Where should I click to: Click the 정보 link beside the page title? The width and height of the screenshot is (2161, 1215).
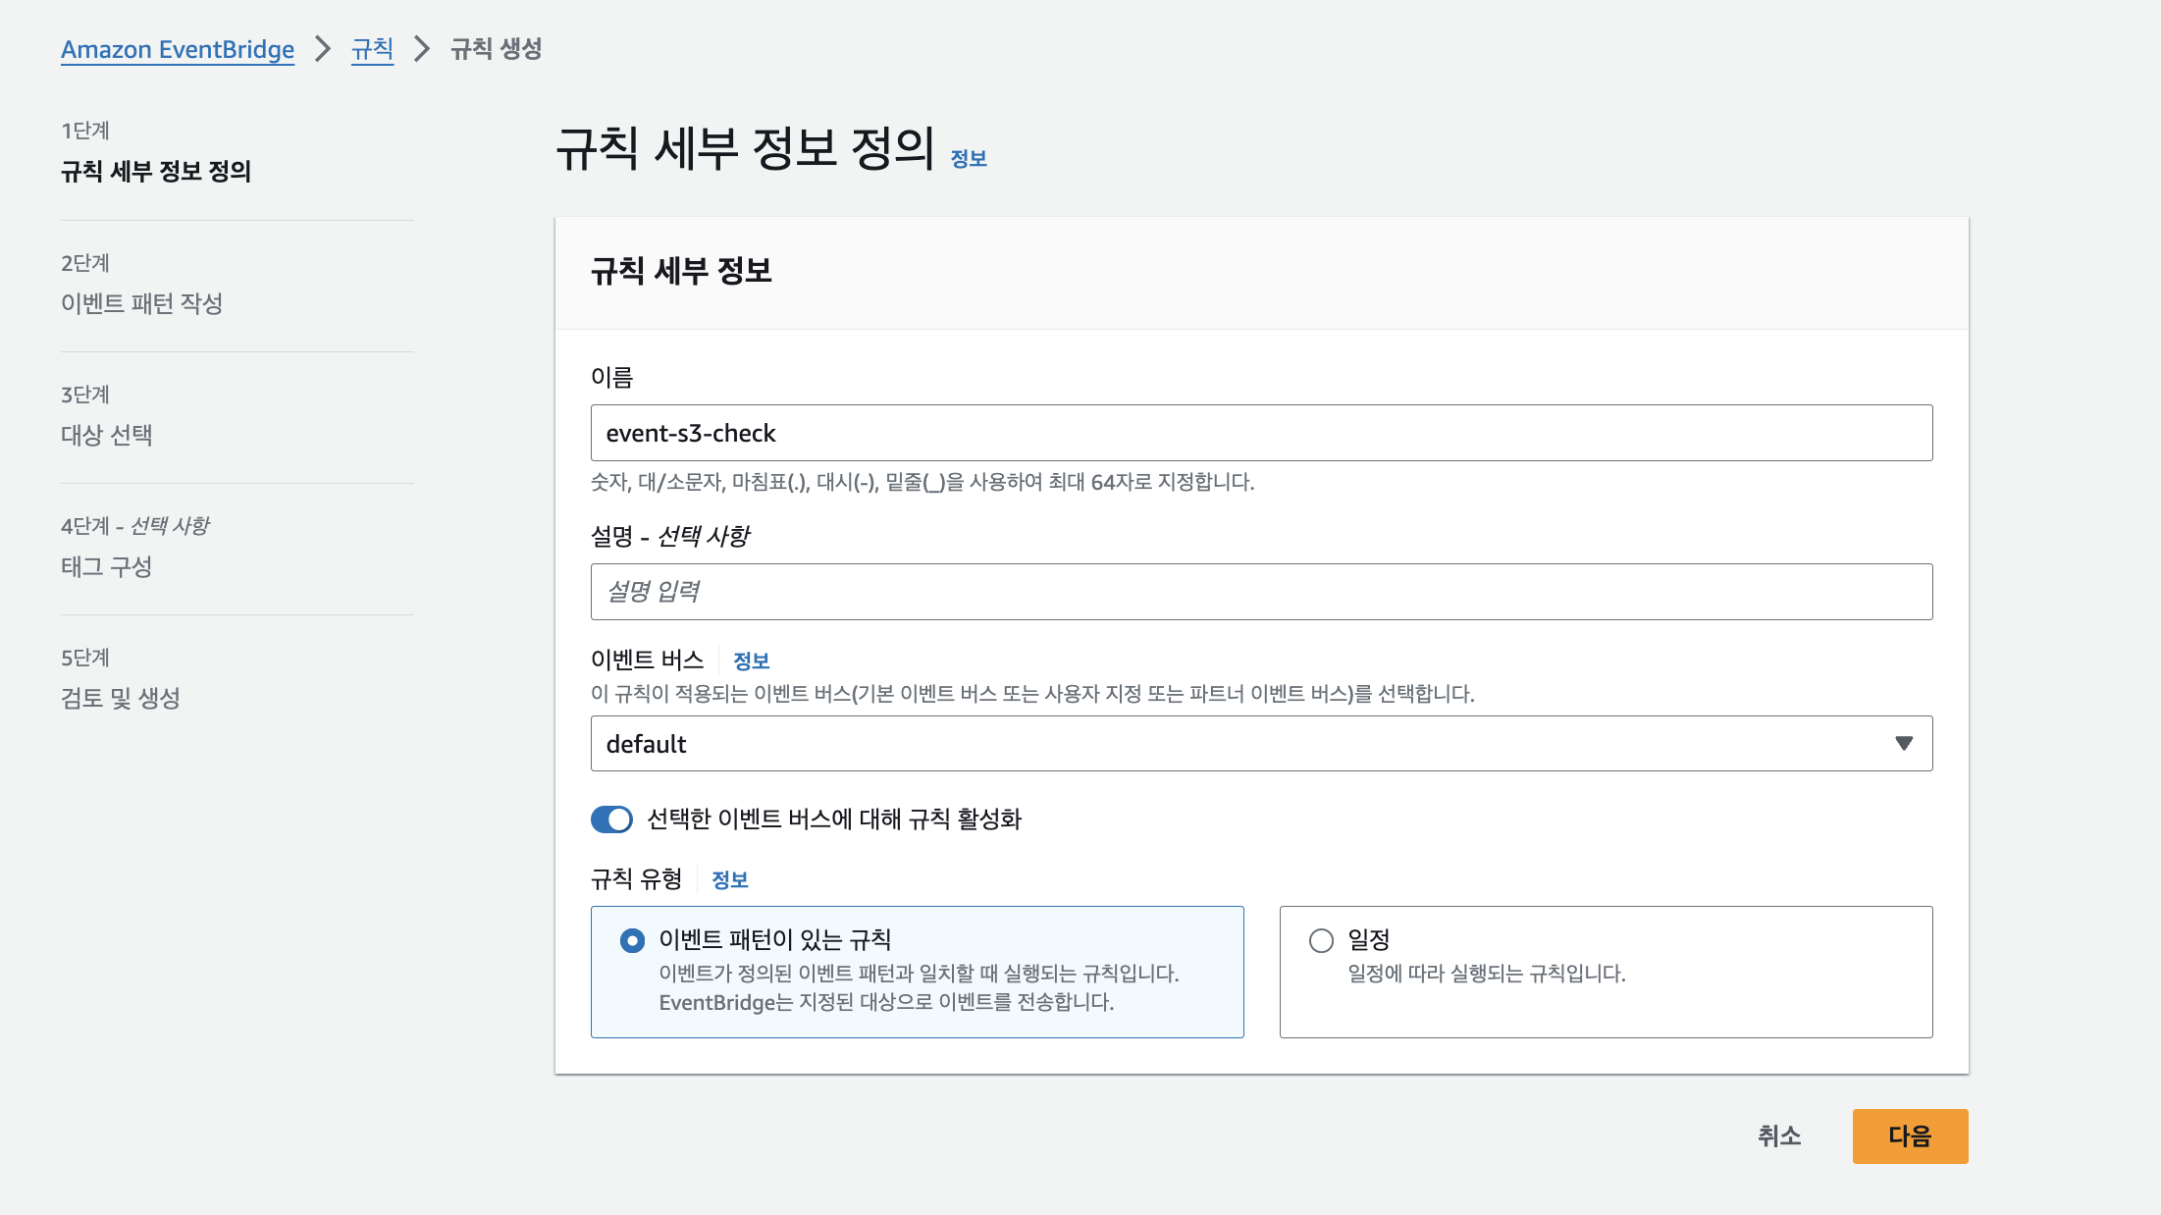pos(968,158)
